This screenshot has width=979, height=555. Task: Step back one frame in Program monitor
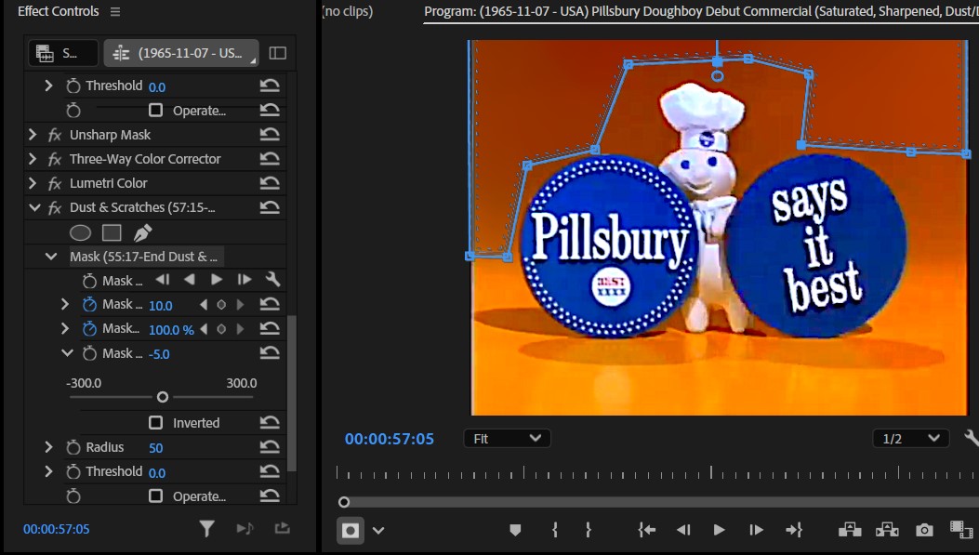(x=683, y=530)
